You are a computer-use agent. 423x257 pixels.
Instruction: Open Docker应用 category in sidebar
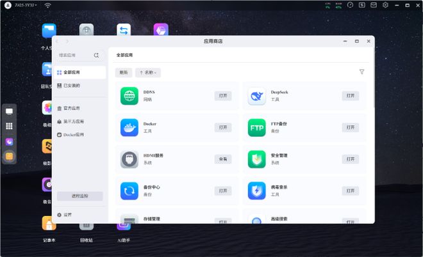73,135
